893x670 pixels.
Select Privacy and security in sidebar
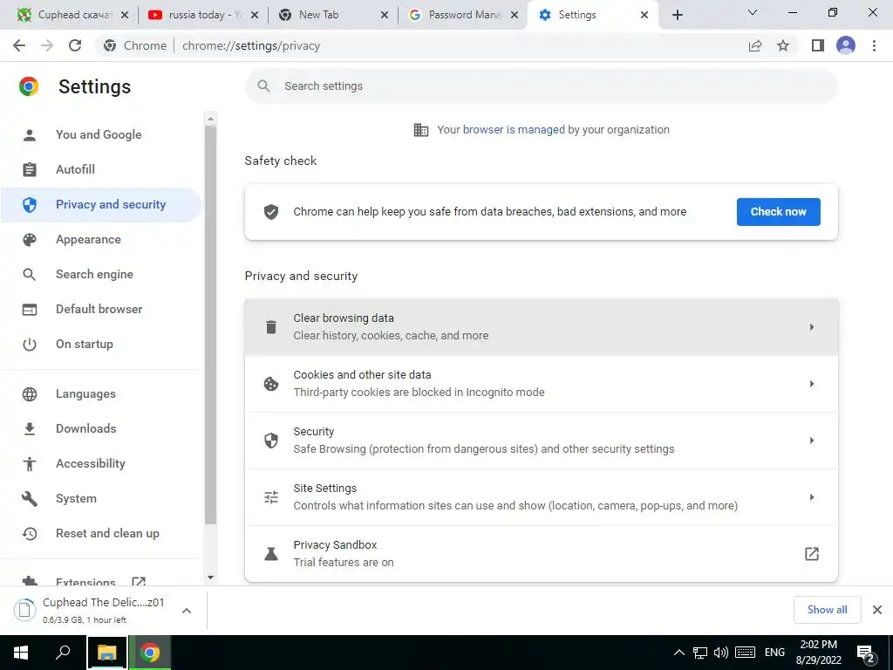coord(101,204)
